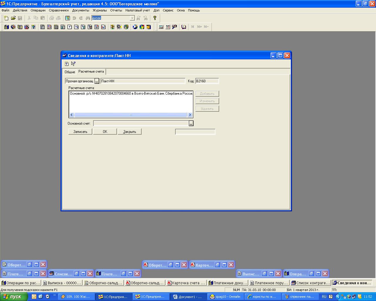Viewport: 376px width, 301px height.
Task: Click the OK button in dialog
Action: pyautogui.click(x=105, y=132)
